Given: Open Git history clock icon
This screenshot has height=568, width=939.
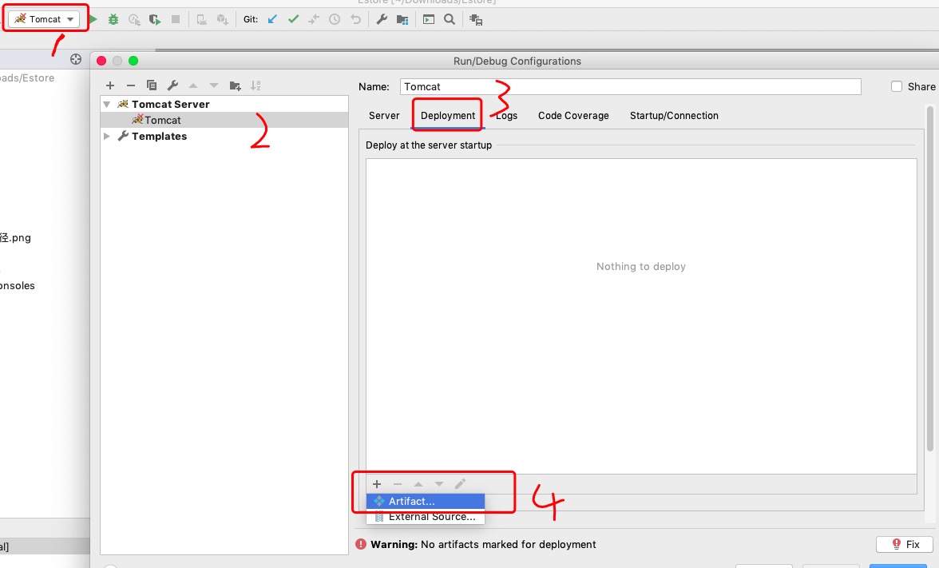Looking at the screenshot, I should coord(335,19).
